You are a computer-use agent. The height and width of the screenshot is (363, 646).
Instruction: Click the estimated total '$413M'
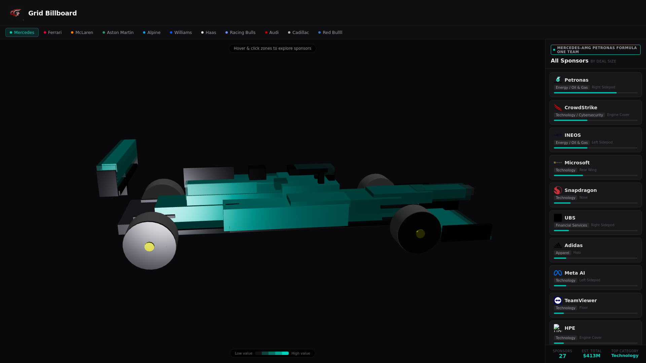click(591, 356)
